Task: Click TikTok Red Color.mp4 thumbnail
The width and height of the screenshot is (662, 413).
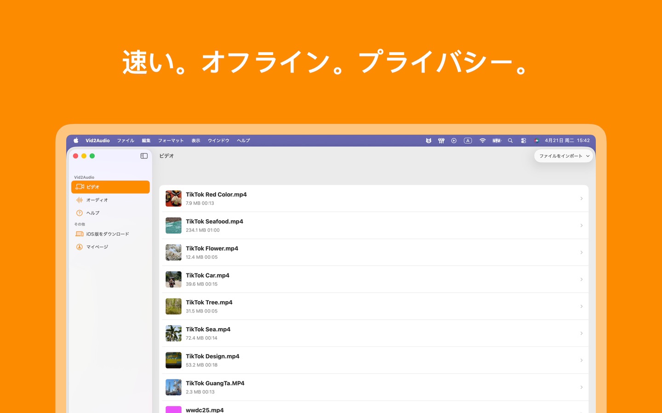Action: pyautogui.click(x=173, y=199)
